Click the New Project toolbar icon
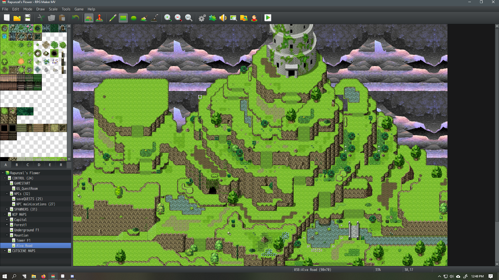499x280 pixels. tap(7, 18)
